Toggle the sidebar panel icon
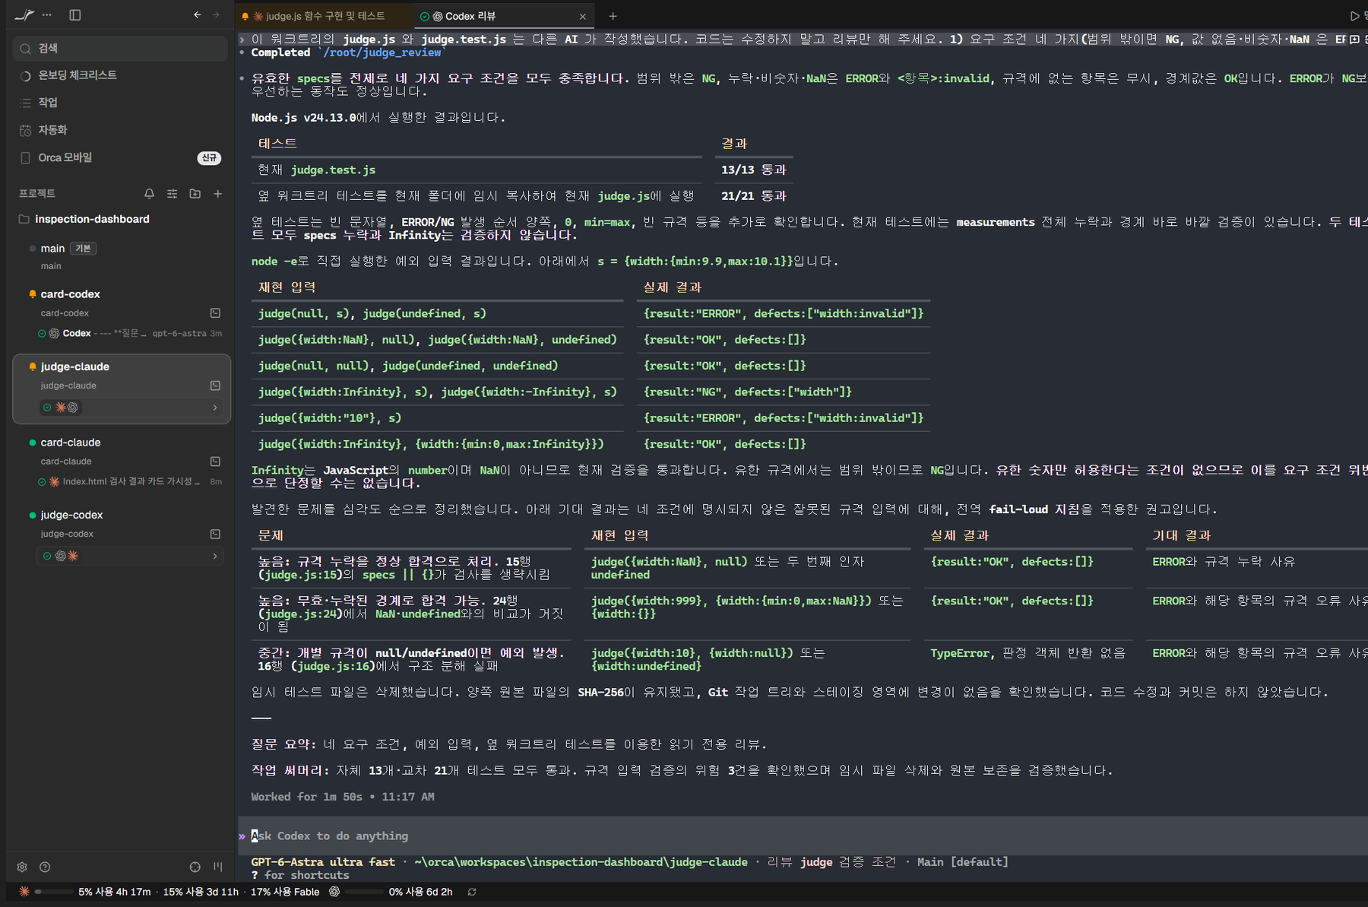The image size is (1368, 907). click(74, 14)
